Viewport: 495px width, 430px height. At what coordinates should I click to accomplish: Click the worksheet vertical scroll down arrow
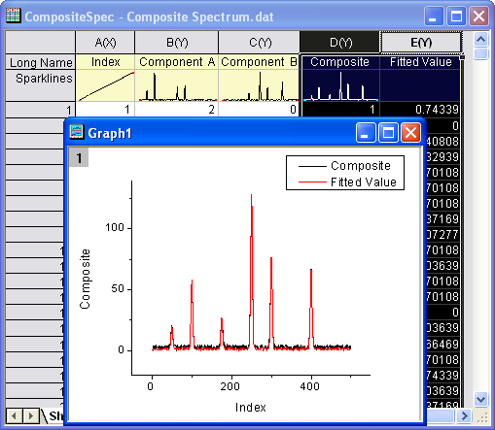(480, 399)
